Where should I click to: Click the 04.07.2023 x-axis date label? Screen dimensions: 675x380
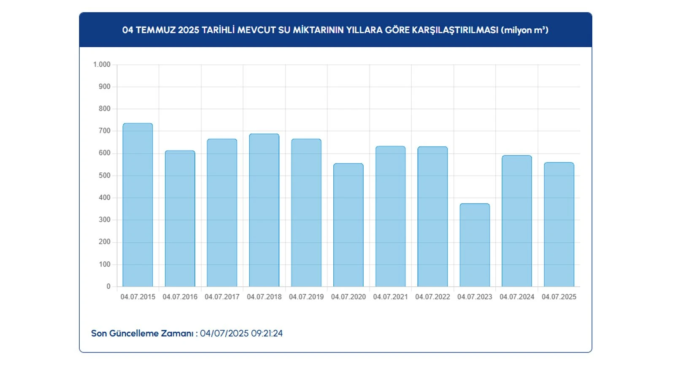pyautogui.click(x=475, y=297)
